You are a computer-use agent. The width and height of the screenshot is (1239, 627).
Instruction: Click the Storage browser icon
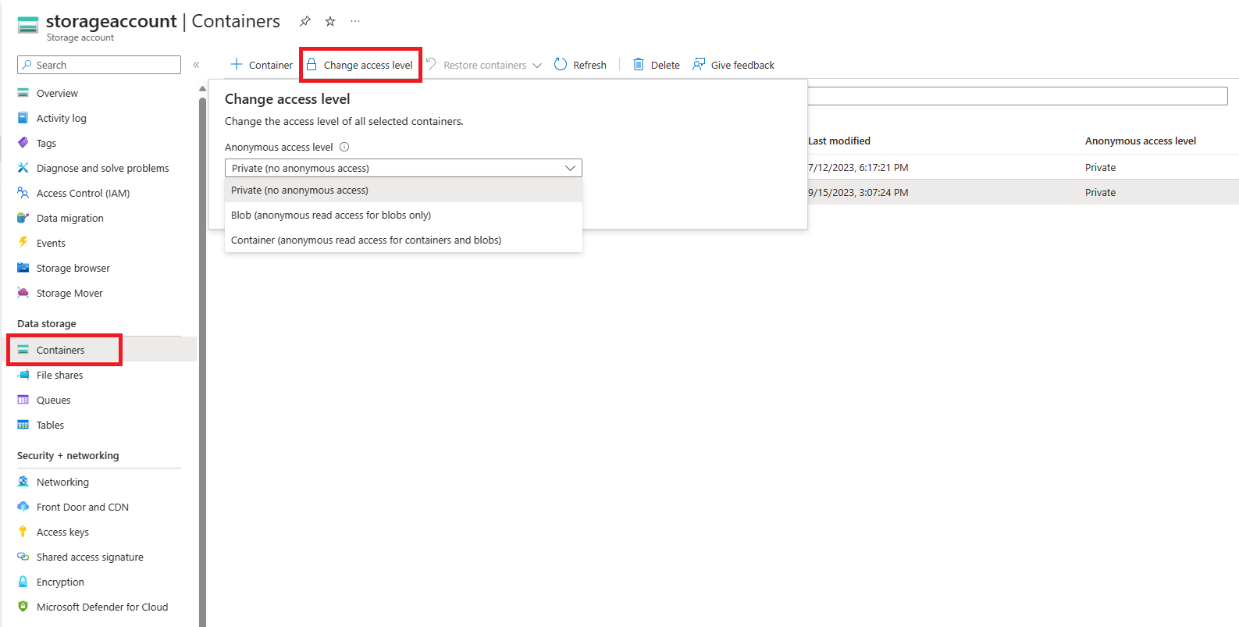[23, 268]
